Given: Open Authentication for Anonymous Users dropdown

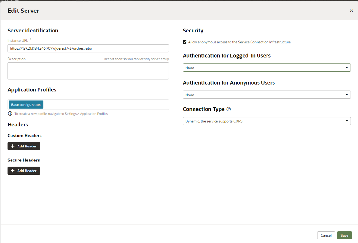Looking at the screenshot, I should (x=267, y=95).
